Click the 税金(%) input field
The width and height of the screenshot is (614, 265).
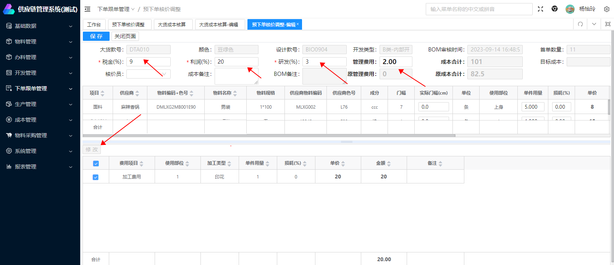click(149, 62)
